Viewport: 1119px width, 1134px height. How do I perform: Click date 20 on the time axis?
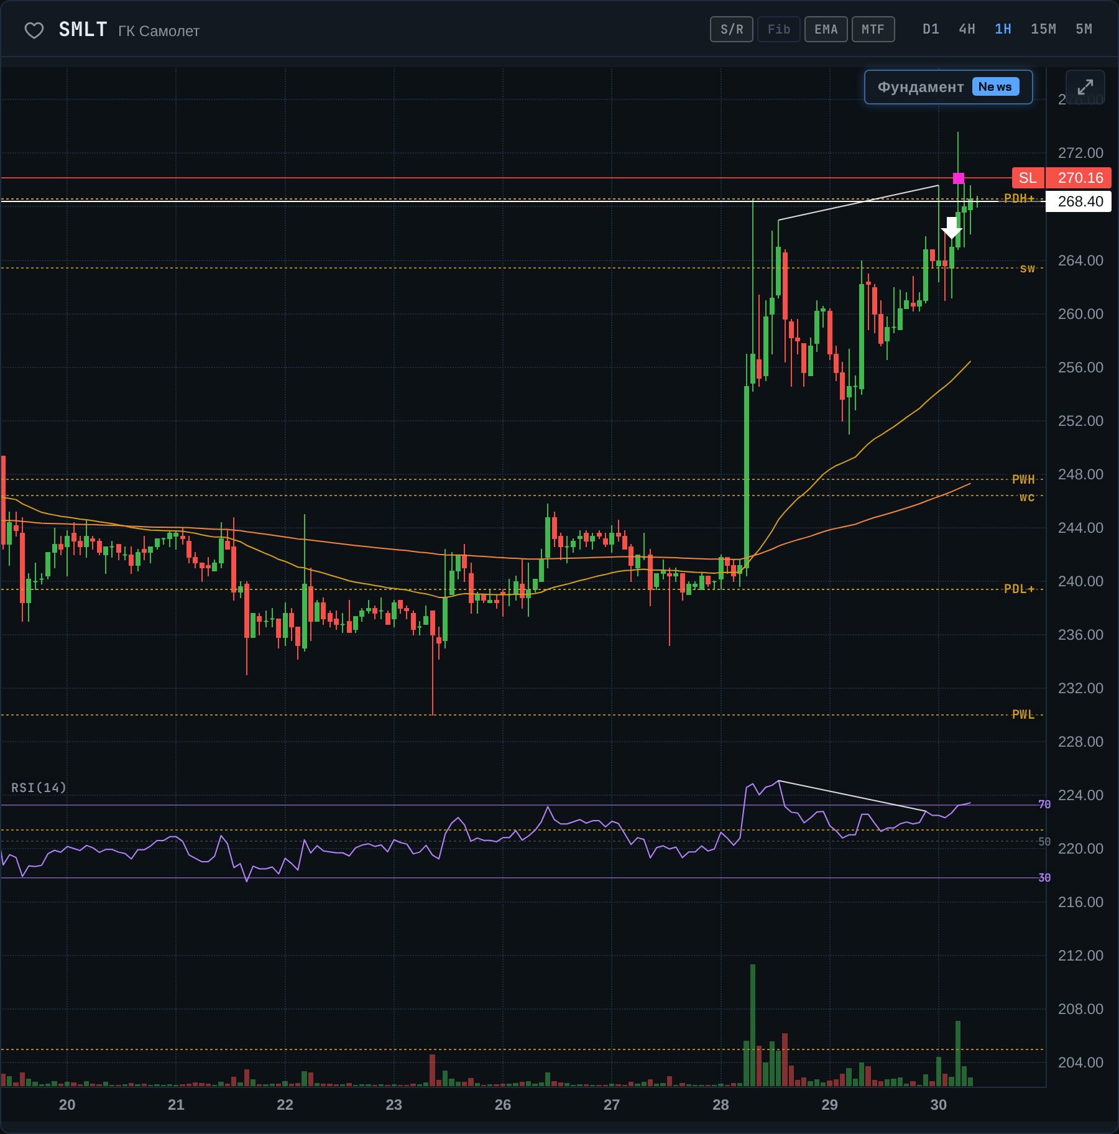pos(67,1105)
